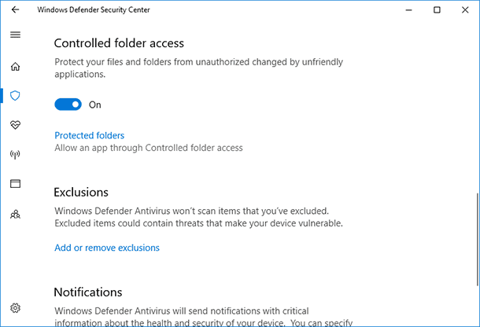Close the Windows Defender Security Center window
This screenshot has width=480, height=327.
465,9
